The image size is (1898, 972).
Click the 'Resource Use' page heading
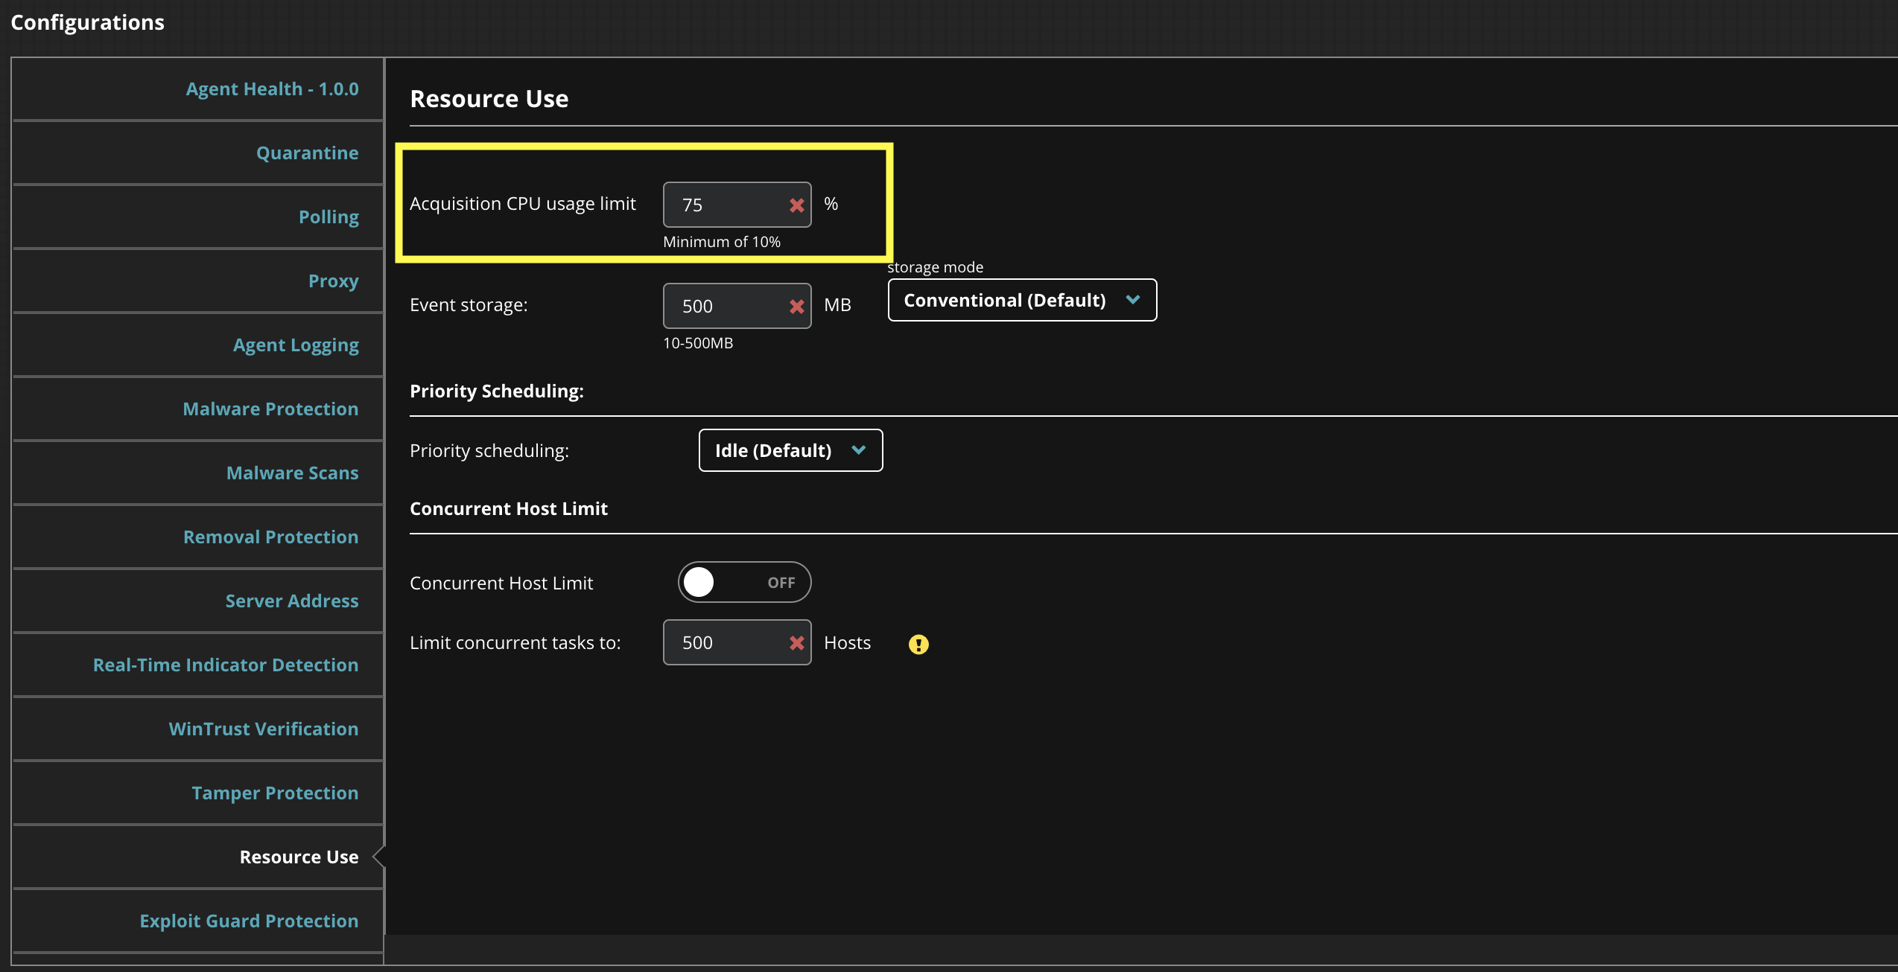point(489,99)
